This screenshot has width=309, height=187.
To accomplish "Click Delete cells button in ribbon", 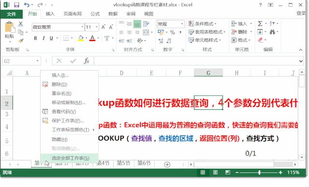I will coord(239,32).
